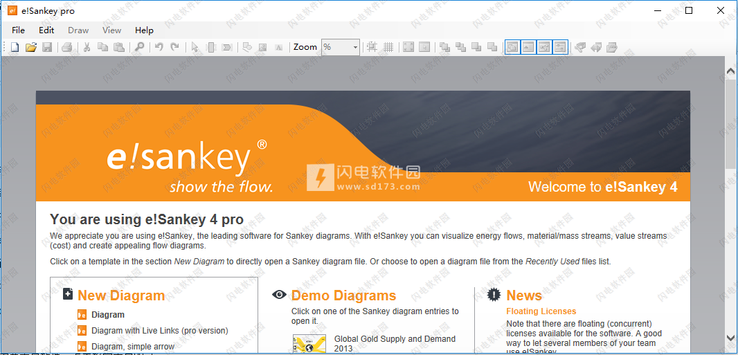Select the shapes drawing tool icon

tap(247, 47)
